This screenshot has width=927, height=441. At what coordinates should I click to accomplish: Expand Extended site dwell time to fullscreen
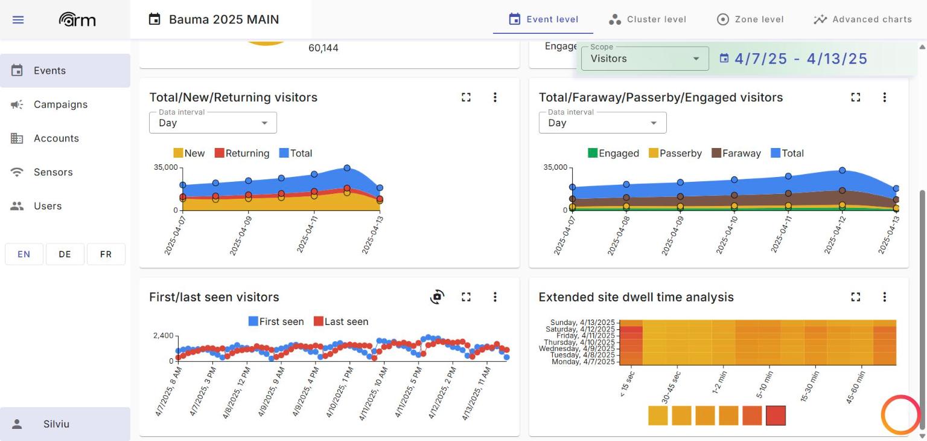[855, 297]
